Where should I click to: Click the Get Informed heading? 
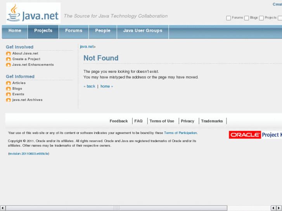pos(20,77)
